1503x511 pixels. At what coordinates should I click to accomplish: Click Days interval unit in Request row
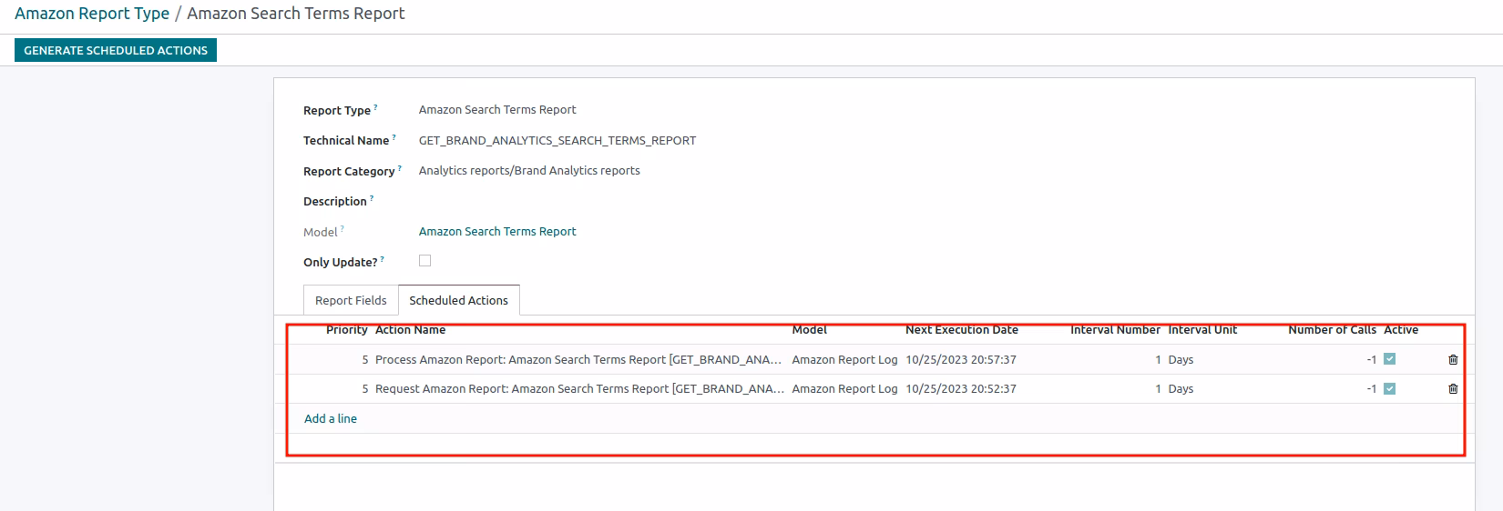click(x=1181, y=389)
